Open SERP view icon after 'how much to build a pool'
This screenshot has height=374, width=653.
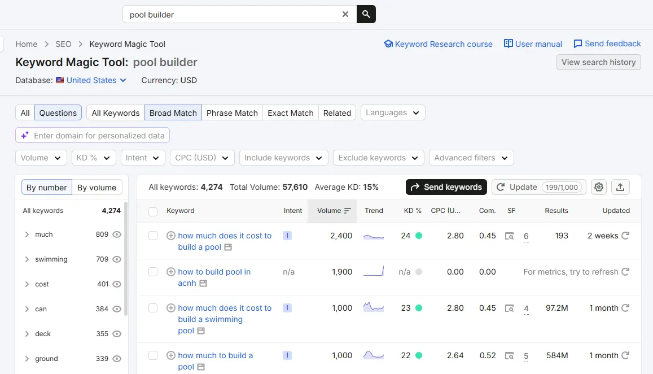(201, 367)
